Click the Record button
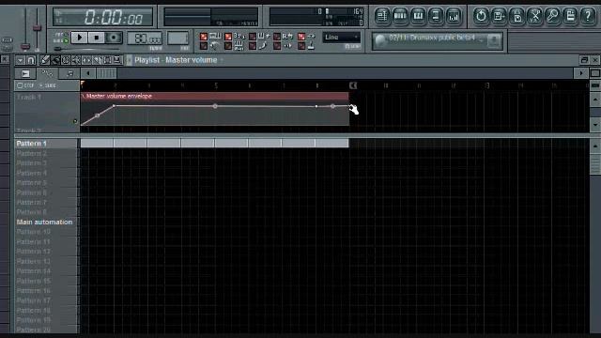Viewport: 601px width, 338px height. (x=114, y=38)
